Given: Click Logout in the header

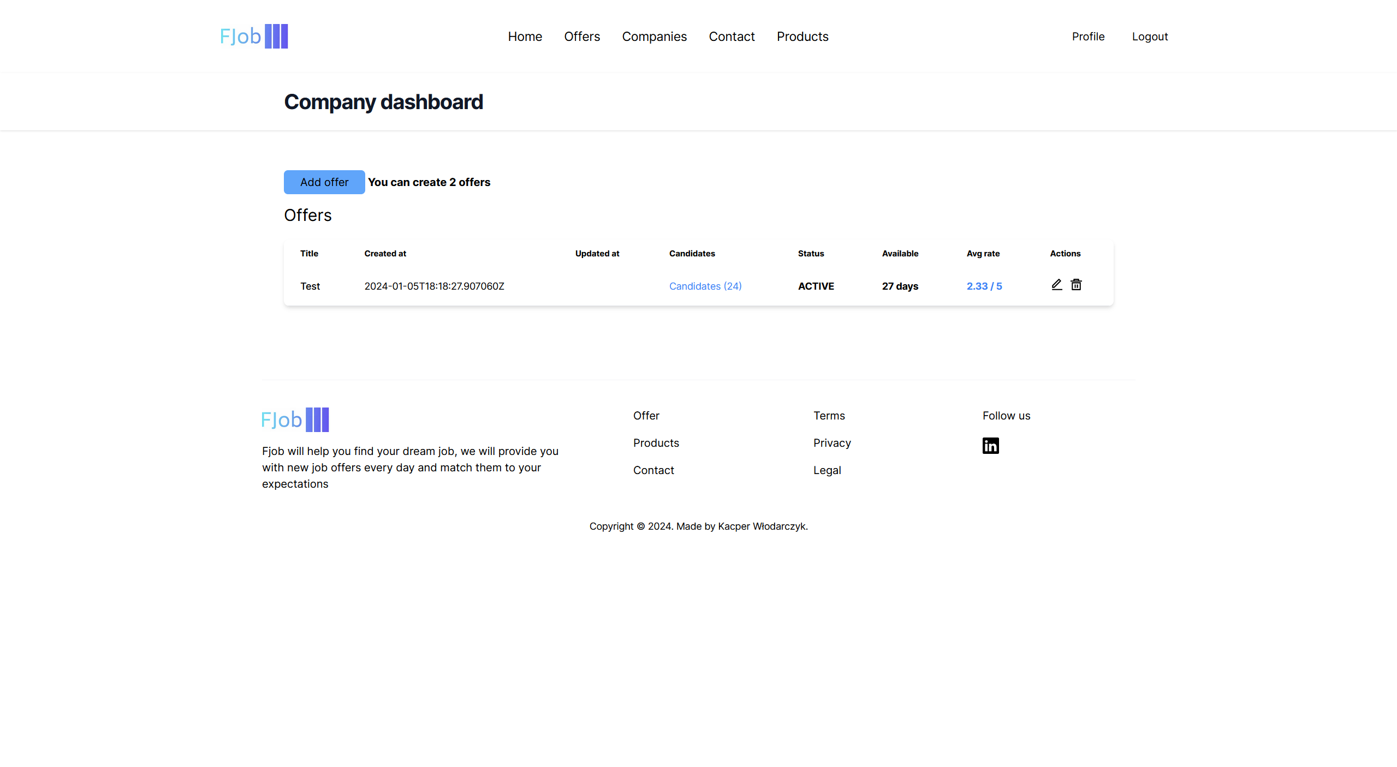Looking at the screenshot, I should pyautogui.click(x=1149, y=37).
